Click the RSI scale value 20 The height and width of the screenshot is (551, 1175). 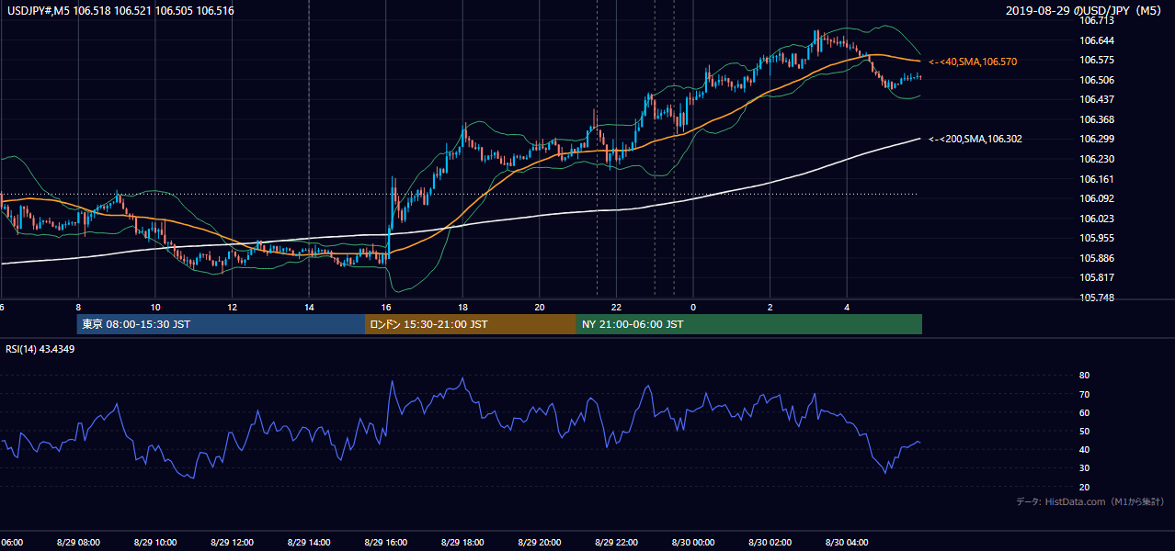click(1084, 487)
